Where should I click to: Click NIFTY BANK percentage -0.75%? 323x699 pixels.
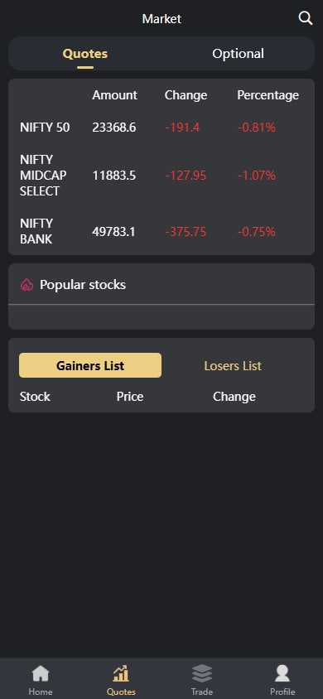(x=257, y=232)
